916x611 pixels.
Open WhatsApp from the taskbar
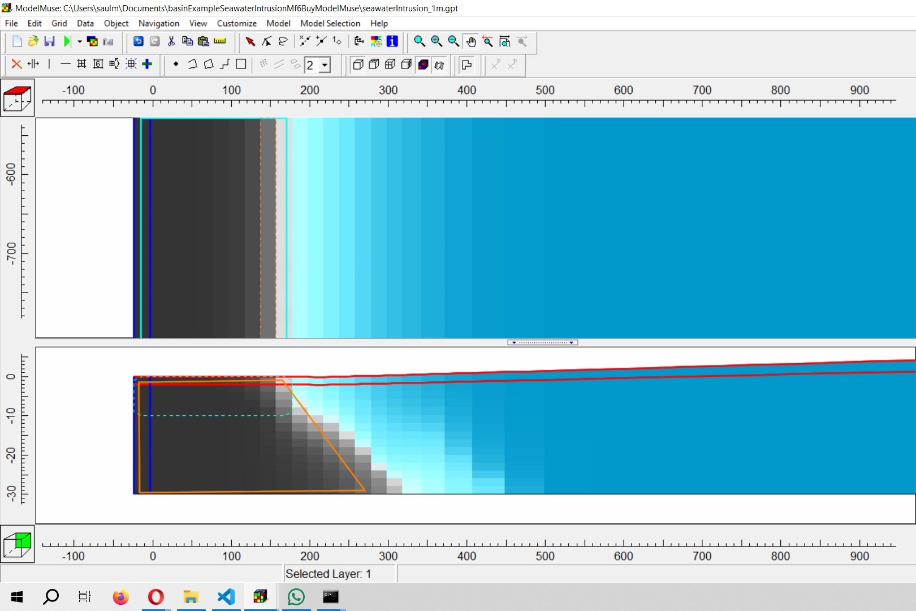point(296,597)
